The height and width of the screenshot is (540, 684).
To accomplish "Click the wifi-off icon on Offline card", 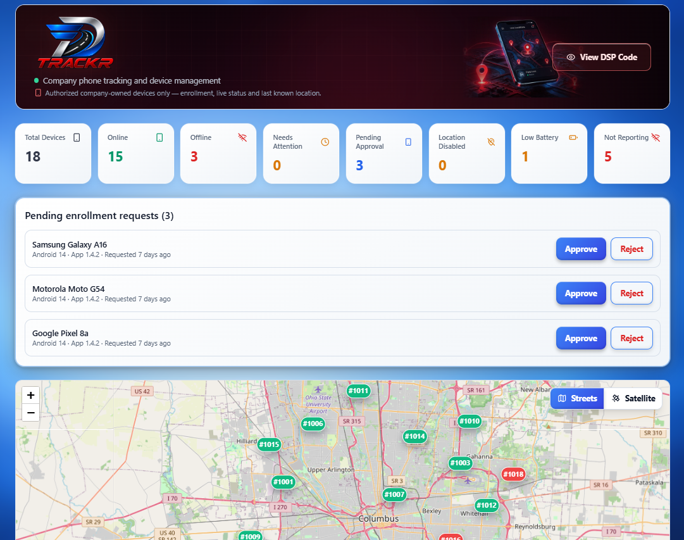I will click(242, 137).
